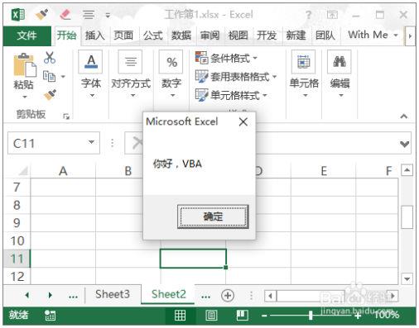Switch to the 团队 ribbon tab
The height and width of the screenshot is (328, 419).
tap(325, 36)
